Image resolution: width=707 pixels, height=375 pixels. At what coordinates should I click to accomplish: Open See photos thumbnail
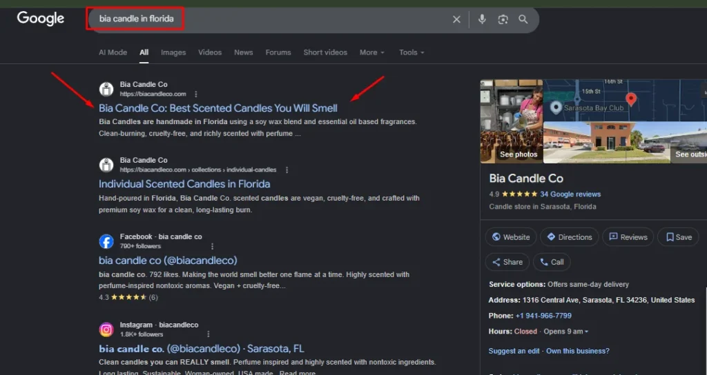[x=512, y=121]
